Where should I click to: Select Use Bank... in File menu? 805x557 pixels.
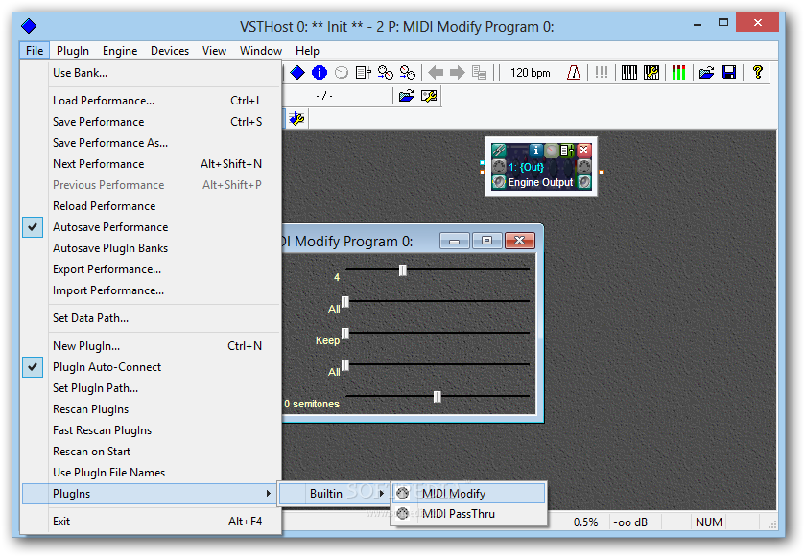tap(151, 73)
